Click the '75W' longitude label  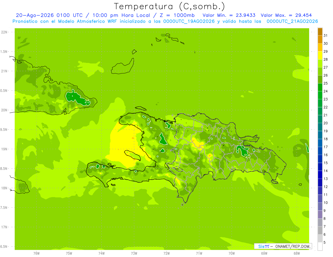pos(69,253)
